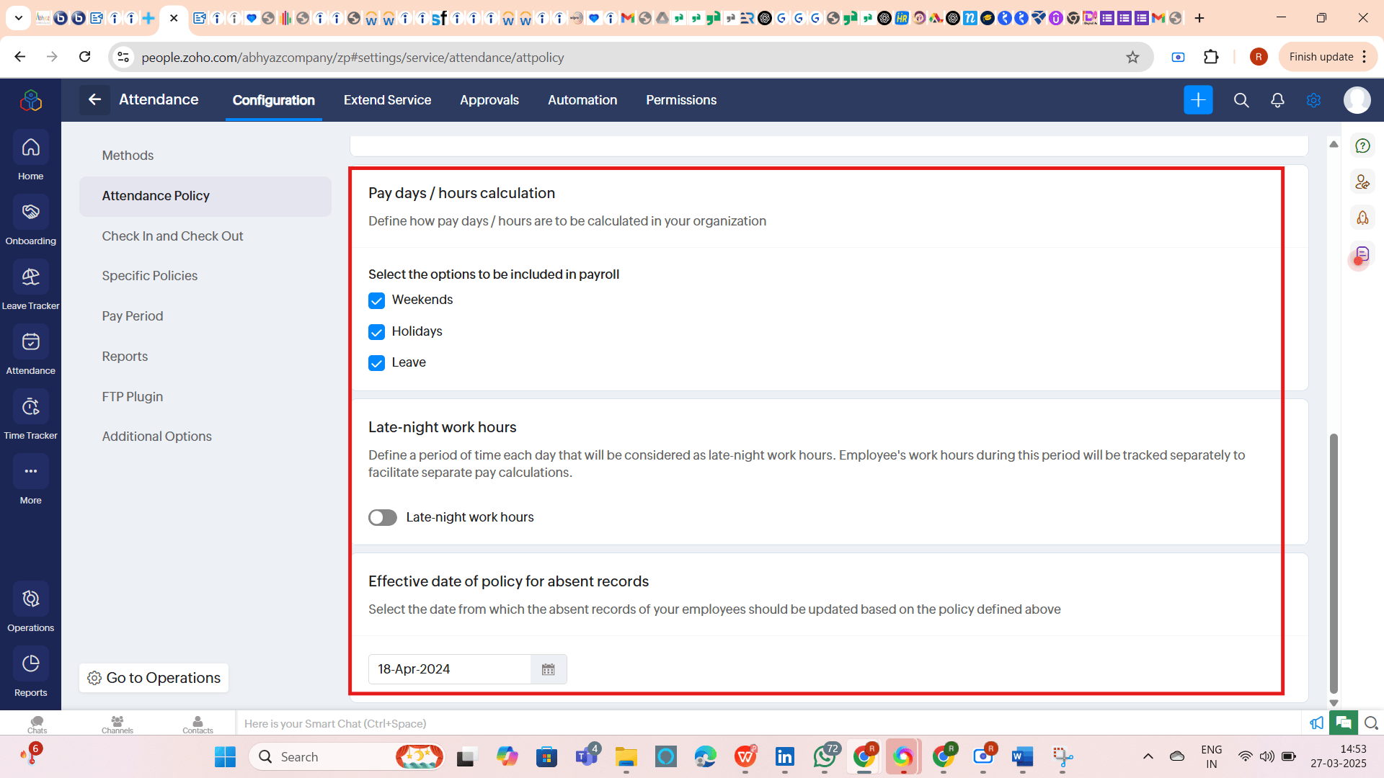Open the Reports icon at sidebar bottom
The image size is (1384, 778).
point(30,663)
